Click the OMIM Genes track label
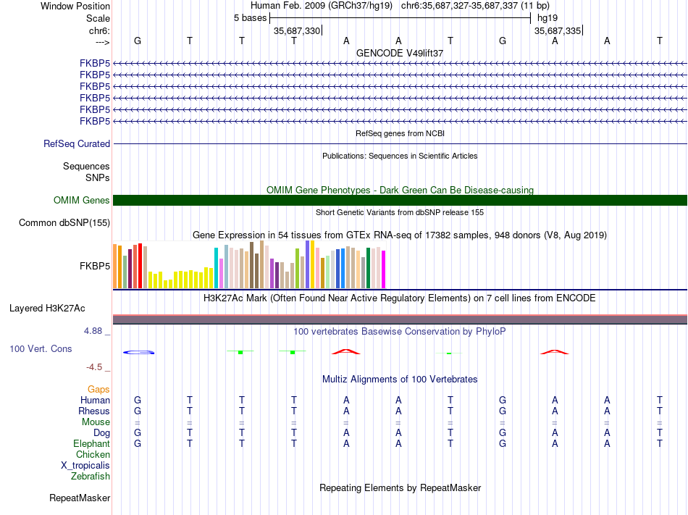 click(82, 201)
